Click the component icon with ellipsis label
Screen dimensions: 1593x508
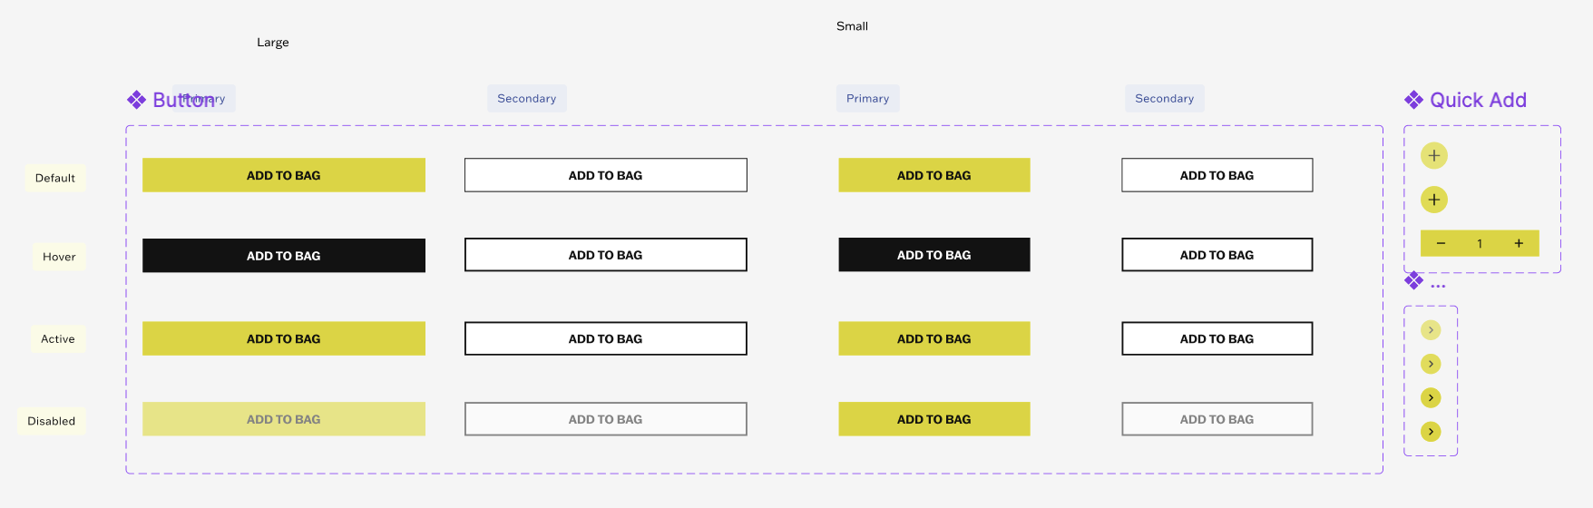(x=1413, y=281)
